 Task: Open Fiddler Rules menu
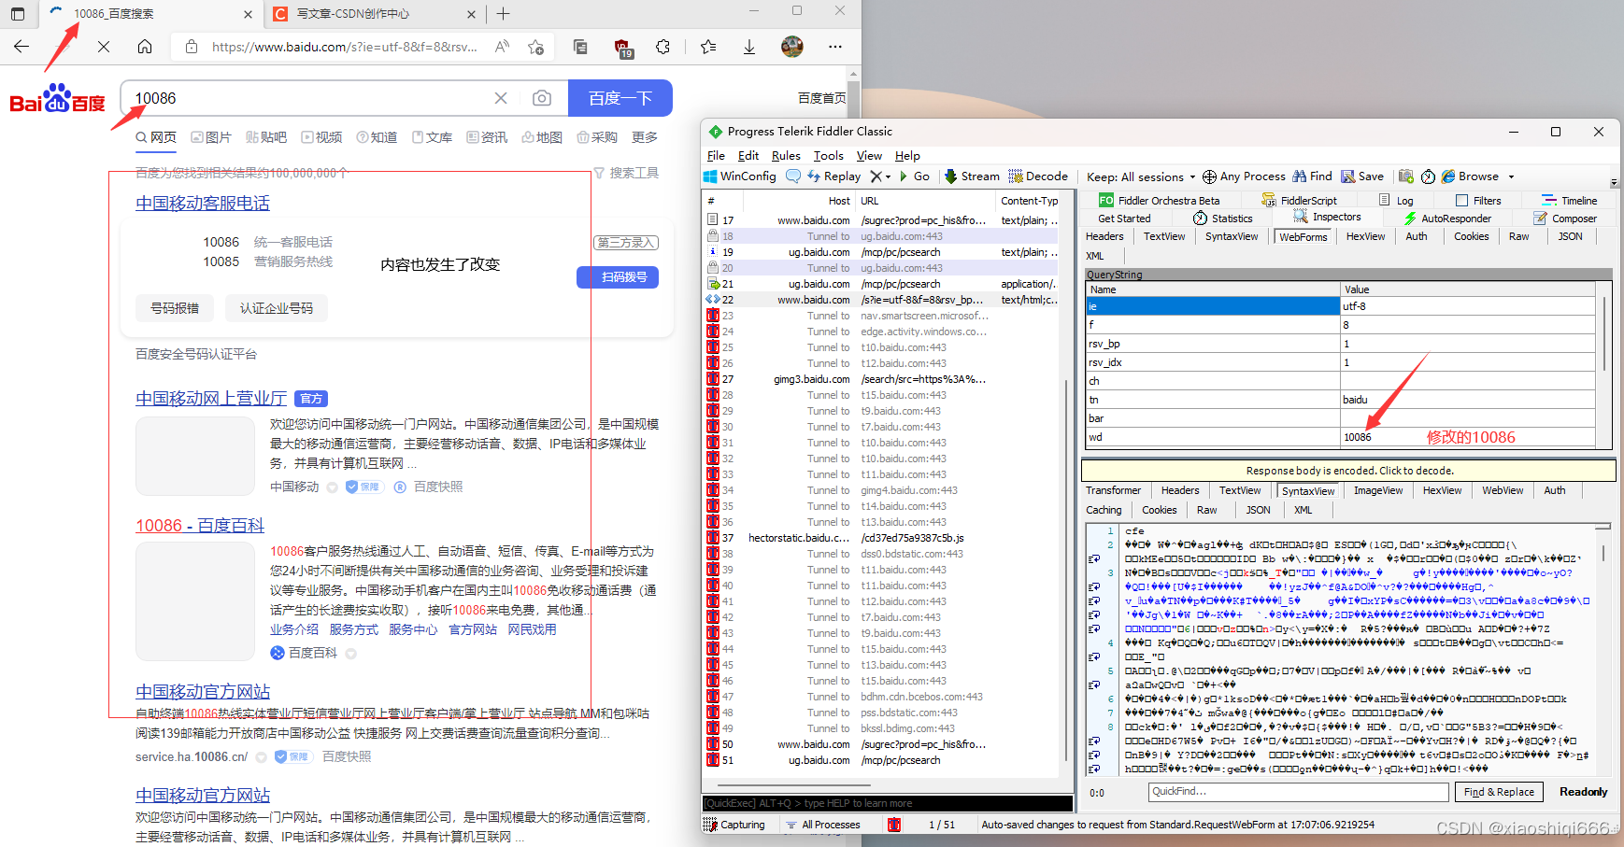point(786,156)
